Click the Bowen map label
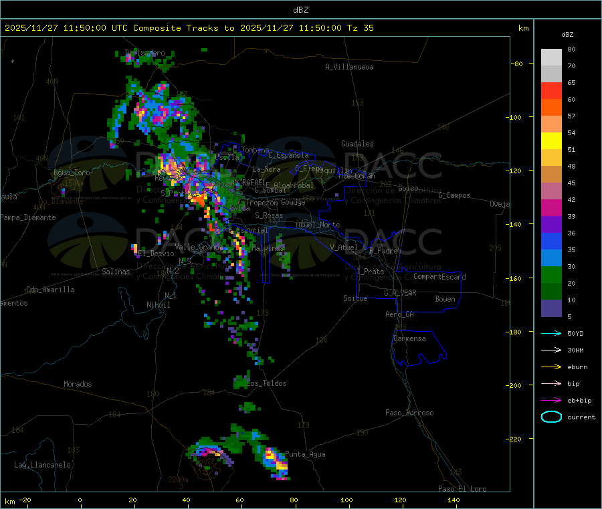This screenshot has height=509, width=602. pyautogui.click(x=445, y=299)
